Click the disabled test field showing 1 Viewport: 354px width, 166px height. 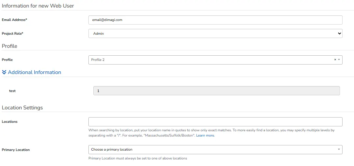(x=216, y=91)
